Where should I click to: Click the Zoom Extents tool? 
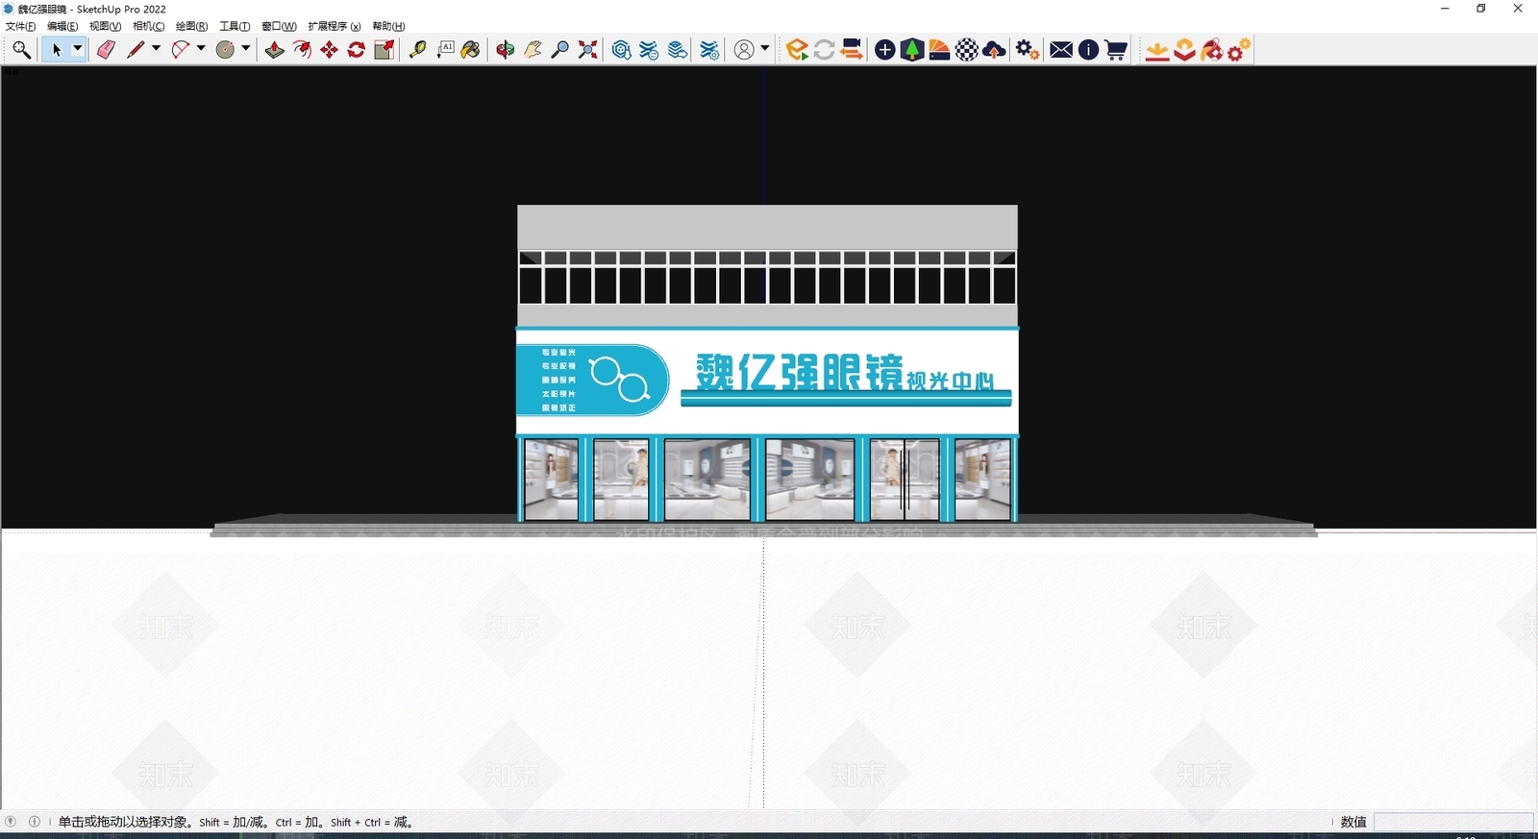click(587, 50)
